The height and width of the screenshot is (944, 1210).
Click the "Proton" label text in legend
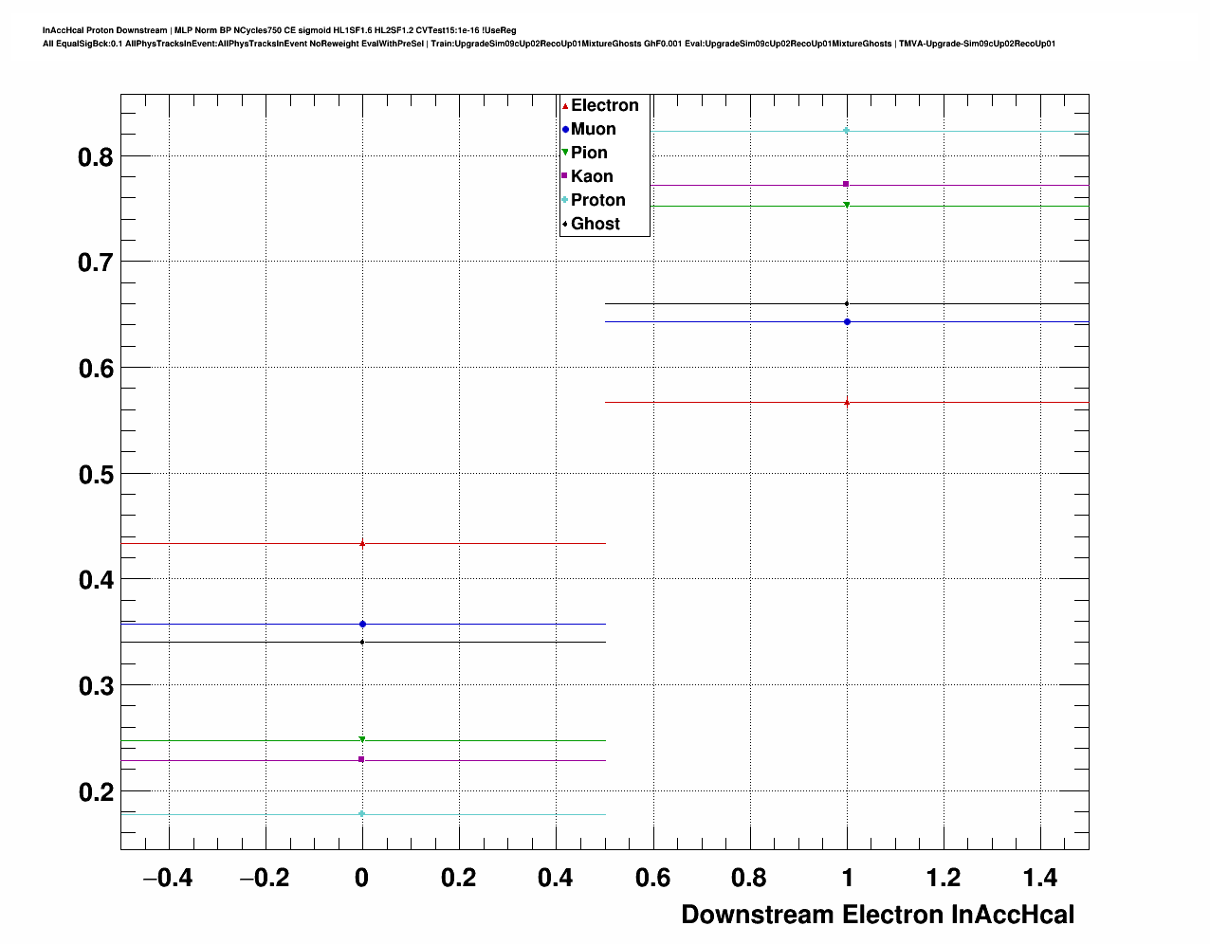[x=597, y=200]
